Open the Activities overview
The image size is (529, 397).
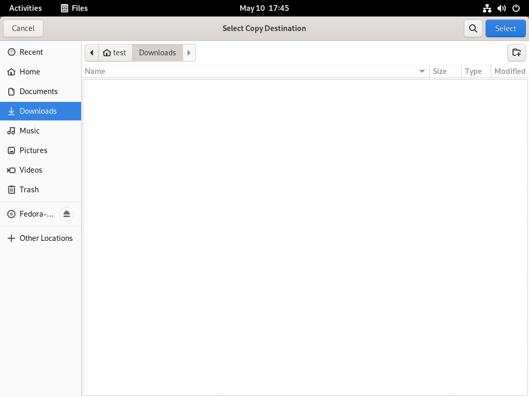point(26,8)
